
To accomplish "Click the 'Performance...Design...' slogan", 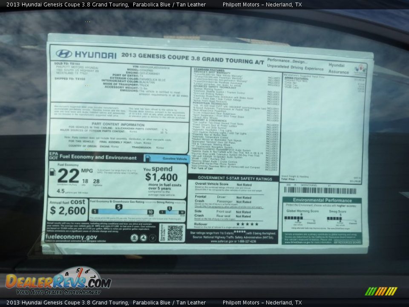I will (287, 61).
